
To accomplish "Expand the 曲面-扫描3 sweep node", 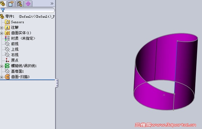I will 2,77.
